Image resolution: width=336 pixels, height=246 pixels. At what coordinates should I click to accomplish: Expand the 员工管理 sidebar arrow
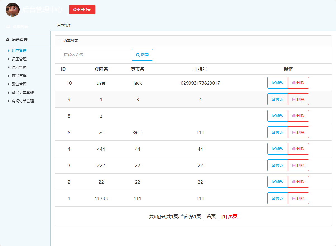(x=9, y=59)
